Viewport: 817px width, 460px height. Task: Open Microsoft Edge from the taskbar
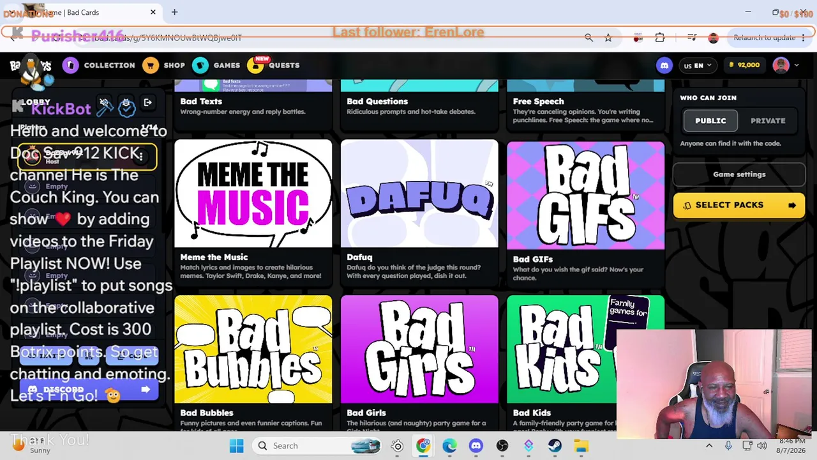(x=449, y=446)
